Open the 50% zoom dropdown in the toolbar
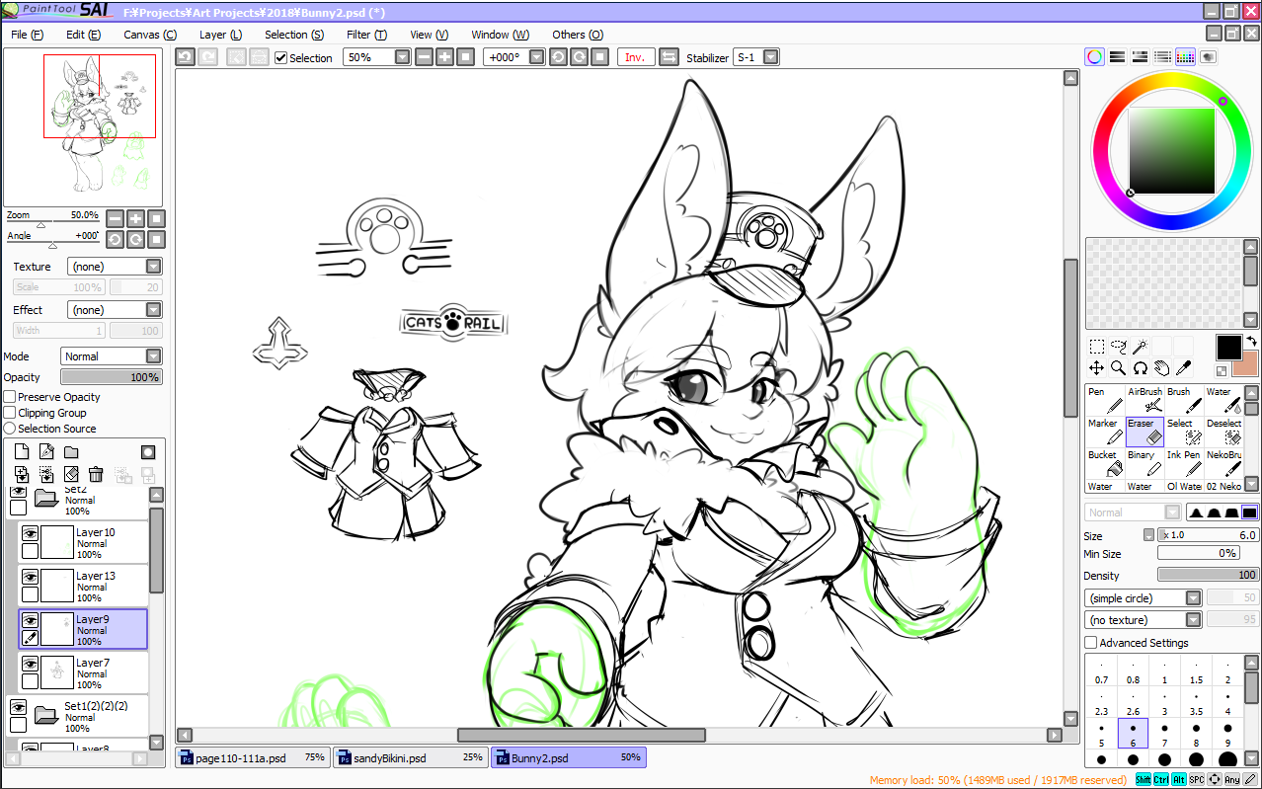 376,57
